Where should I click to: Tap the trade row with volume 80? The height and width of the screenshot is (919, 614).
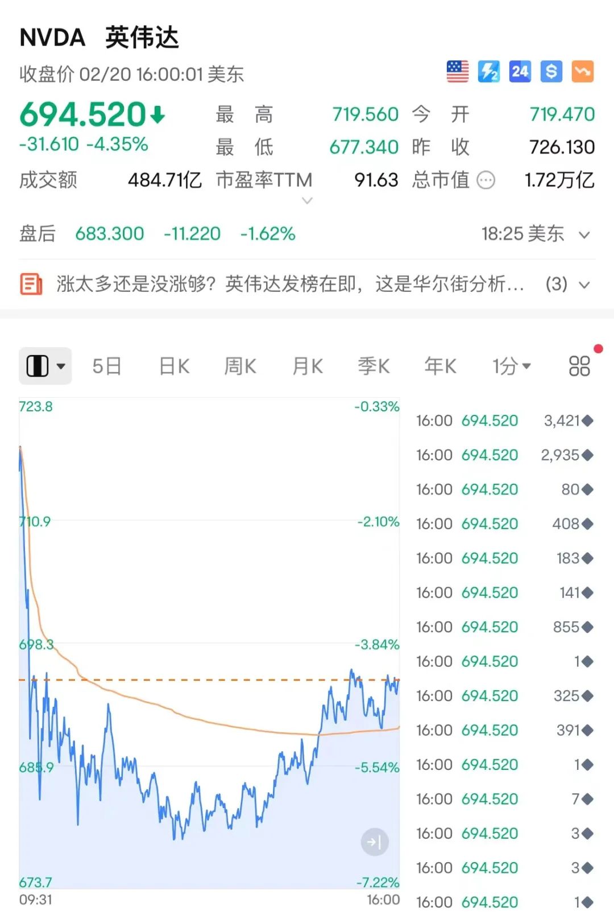tap(505, 490)
